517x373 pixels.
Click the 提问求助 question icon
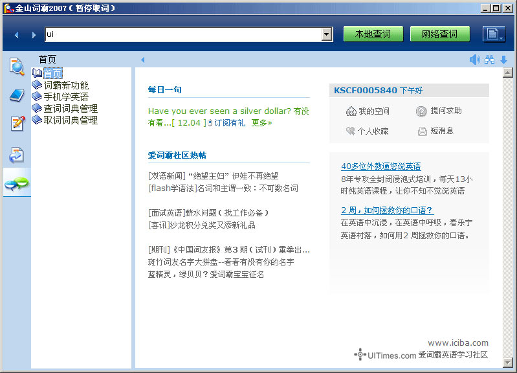point(421,111)
